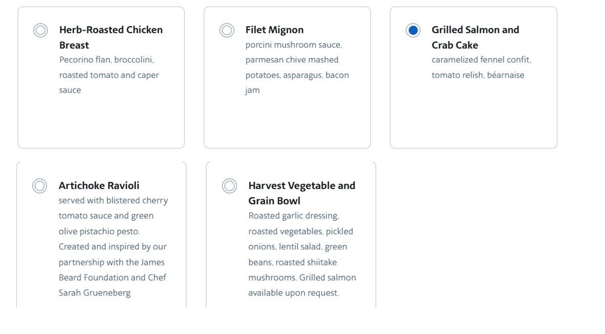This screenshot has height=334, width=605.
Task: Click "available upon request" text in Grain Bowl
Action: [293, 293]
